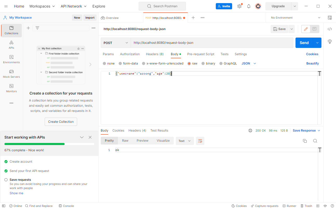Click the Import button
The height and width of the screenshot is (209, 336).
(x=90, y=18)
